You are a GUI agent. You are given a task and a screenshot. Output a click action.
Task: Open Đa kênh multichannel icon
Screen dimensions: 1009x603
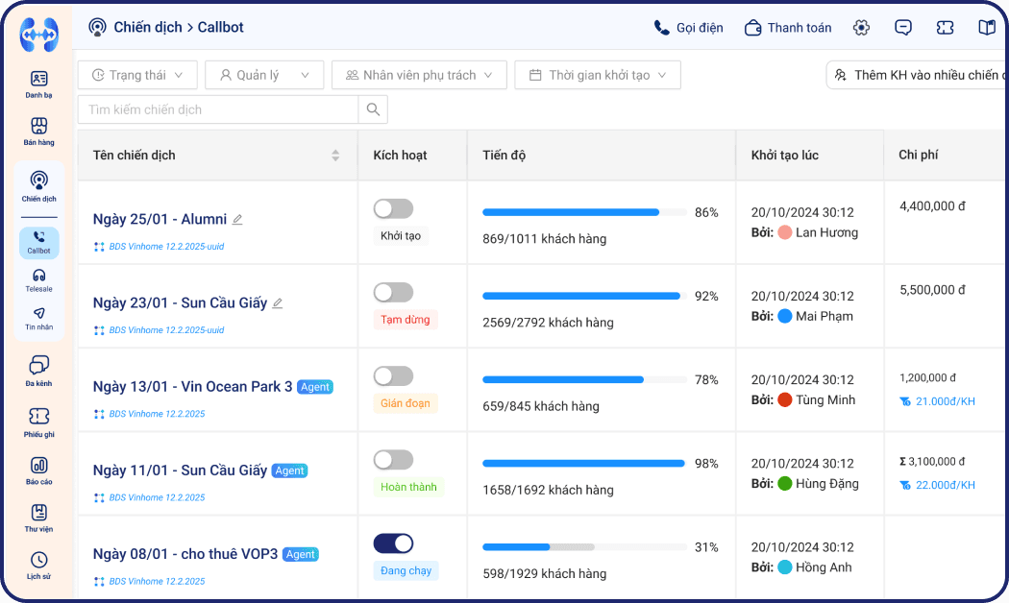(38, 370)
